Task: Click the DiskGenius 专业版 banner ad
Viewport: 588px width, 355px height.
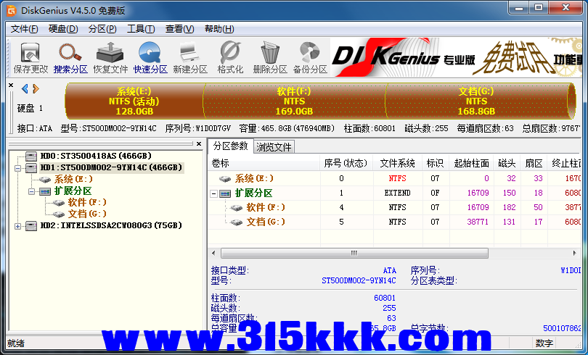Action: click(x=456, y=57)
